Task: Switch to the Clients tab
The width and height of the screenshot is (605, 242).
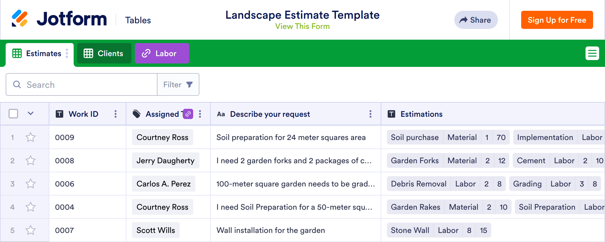Action: 104,53
